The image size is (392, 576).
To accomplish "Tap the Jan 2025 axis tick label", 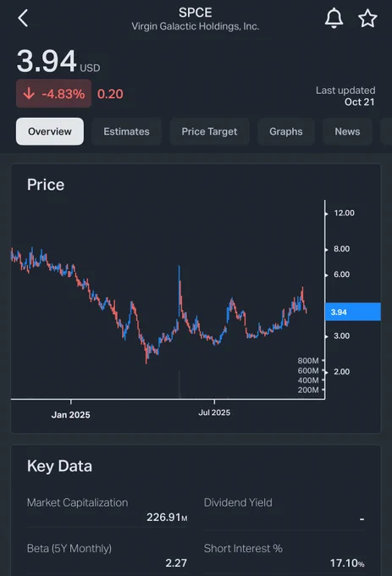I will click(x=70, y=415).
